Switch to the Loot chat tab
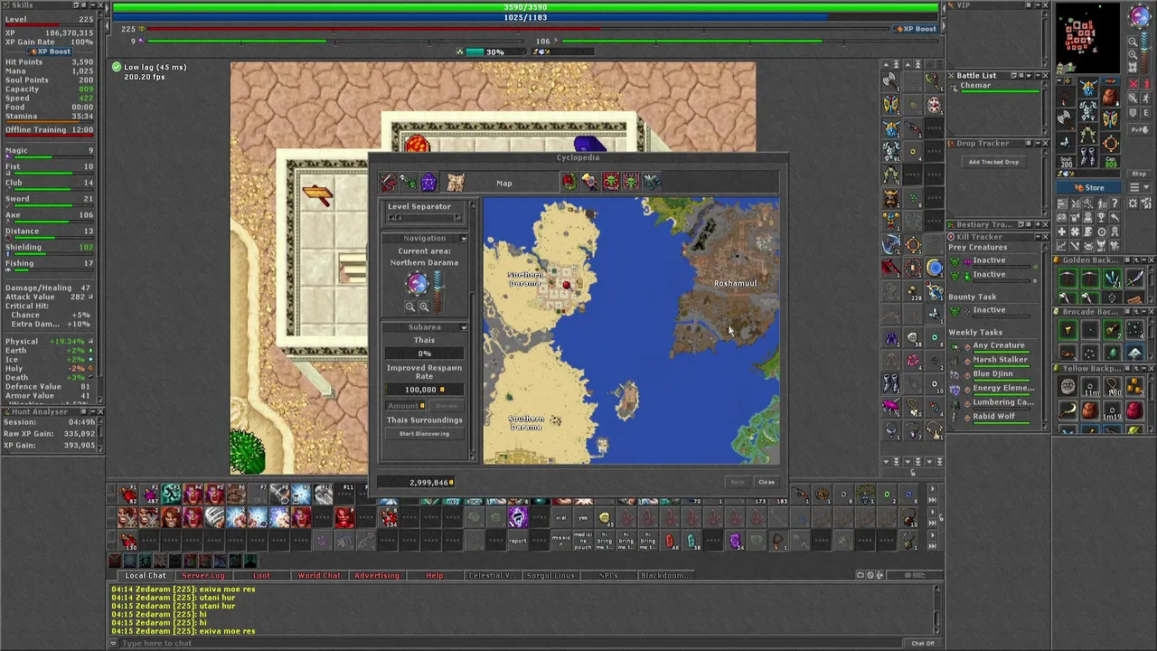Image resolution: width=1157 pixels, height=651 pixels. pos(261,575)
